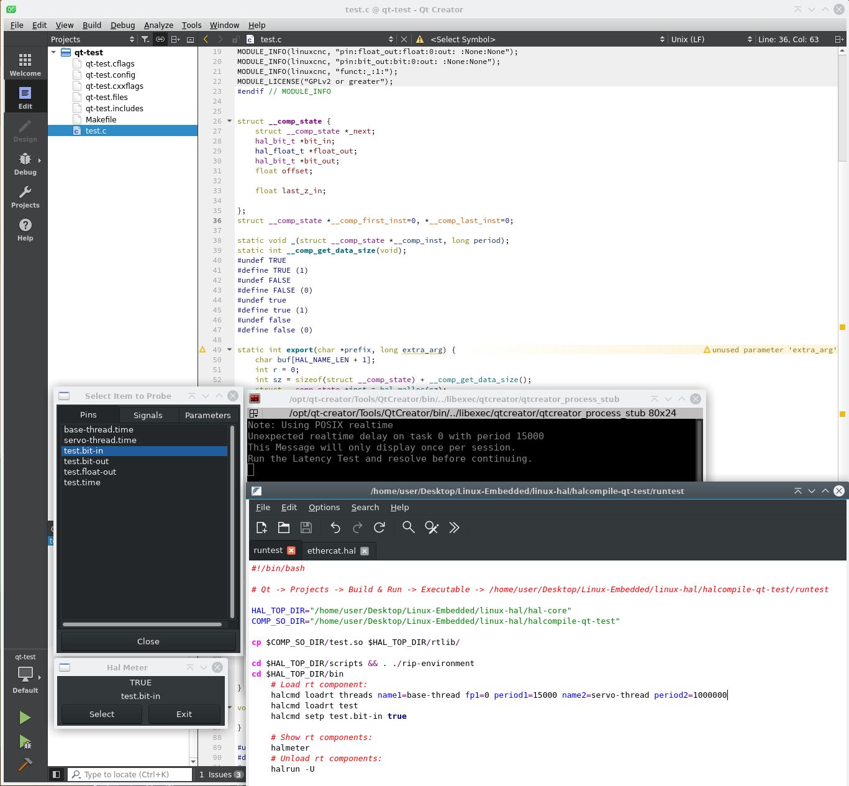
Task: Click the terminal layout icon in process_stub window
Action: click(254, 413)
